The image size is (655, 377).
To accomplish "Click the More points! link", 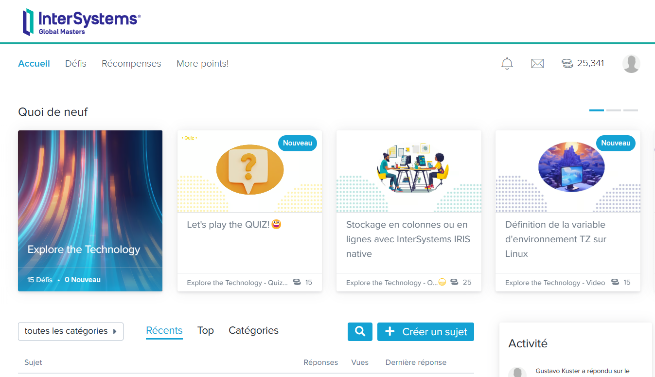I will click(202, 64).
